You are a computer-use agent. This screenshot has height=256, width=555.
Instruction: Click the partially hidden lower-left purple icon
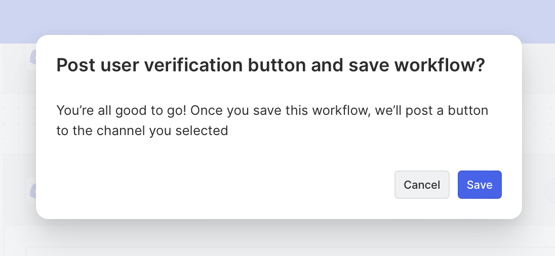[x=32, y=190]
